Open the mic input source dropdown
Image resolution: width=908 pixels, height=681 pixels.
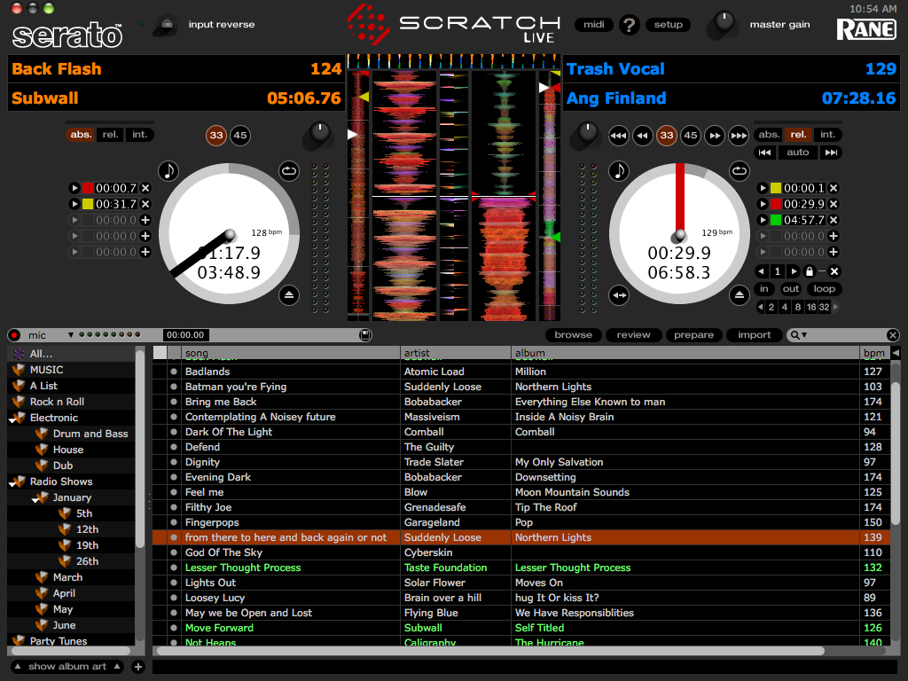(x=71, y=335)
